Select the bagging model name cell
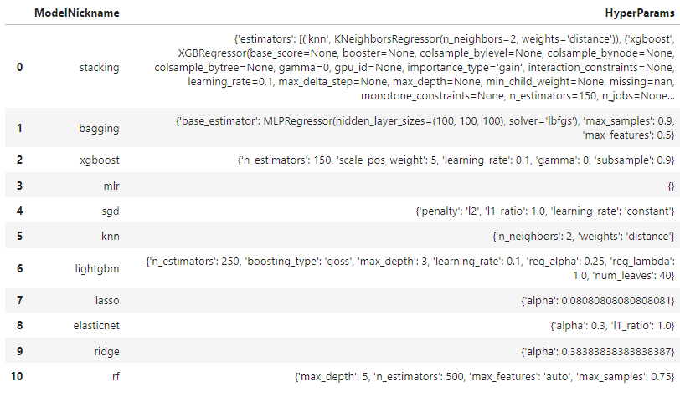Screen dimensions: 680x397 click(x=99, y=129)
